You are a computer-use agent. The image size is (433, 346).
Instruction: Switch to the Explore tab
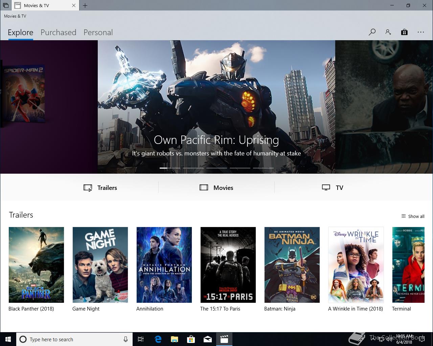coord(21,32)
